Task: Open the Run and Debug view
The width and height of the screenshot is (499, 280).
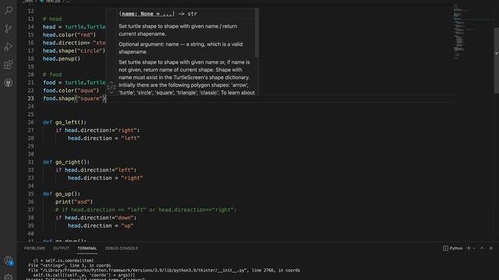Action: coord(9,47)
